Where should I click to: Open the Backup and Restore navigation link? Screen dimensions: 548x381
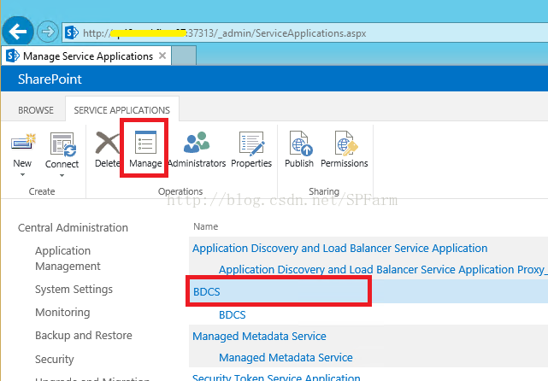[84, 335]
